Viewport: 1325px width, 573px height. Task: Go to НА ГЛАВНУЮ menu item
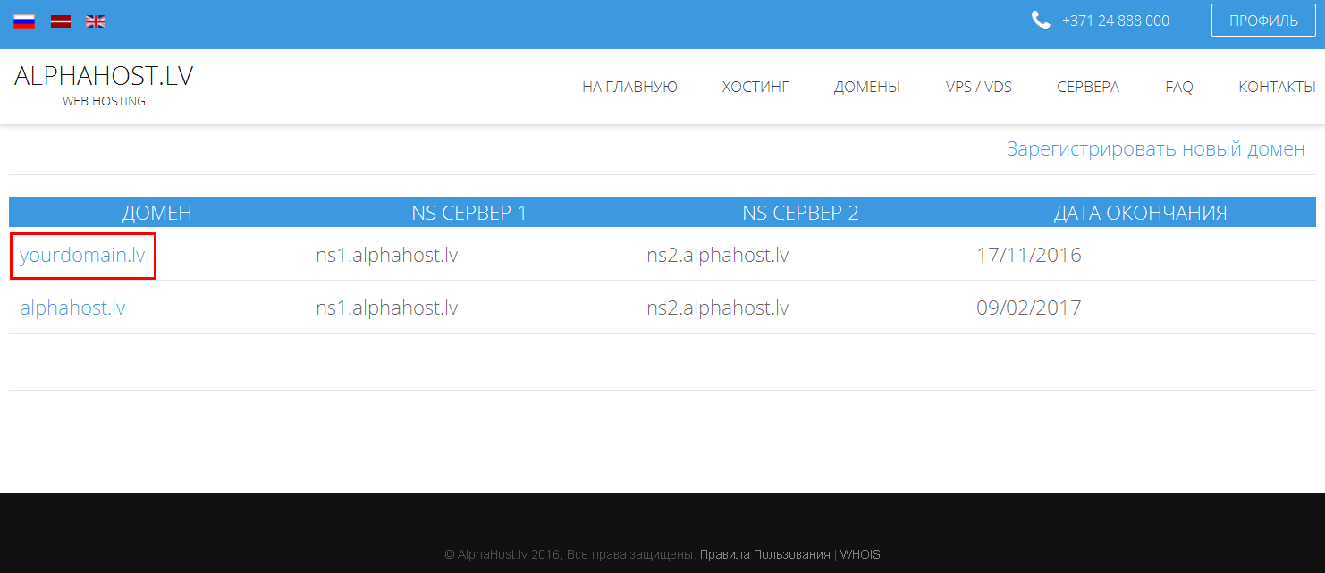tap(629, 87)
